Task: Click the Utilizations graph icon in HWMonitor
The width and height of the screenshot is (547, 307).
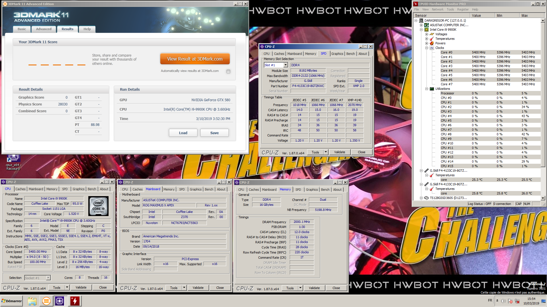Action: click(x=432, y=89)
